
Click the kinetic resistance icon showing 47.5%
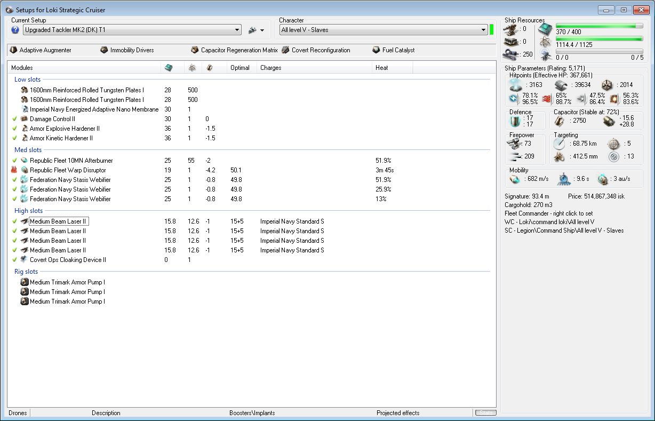click(x=581, y=98)
